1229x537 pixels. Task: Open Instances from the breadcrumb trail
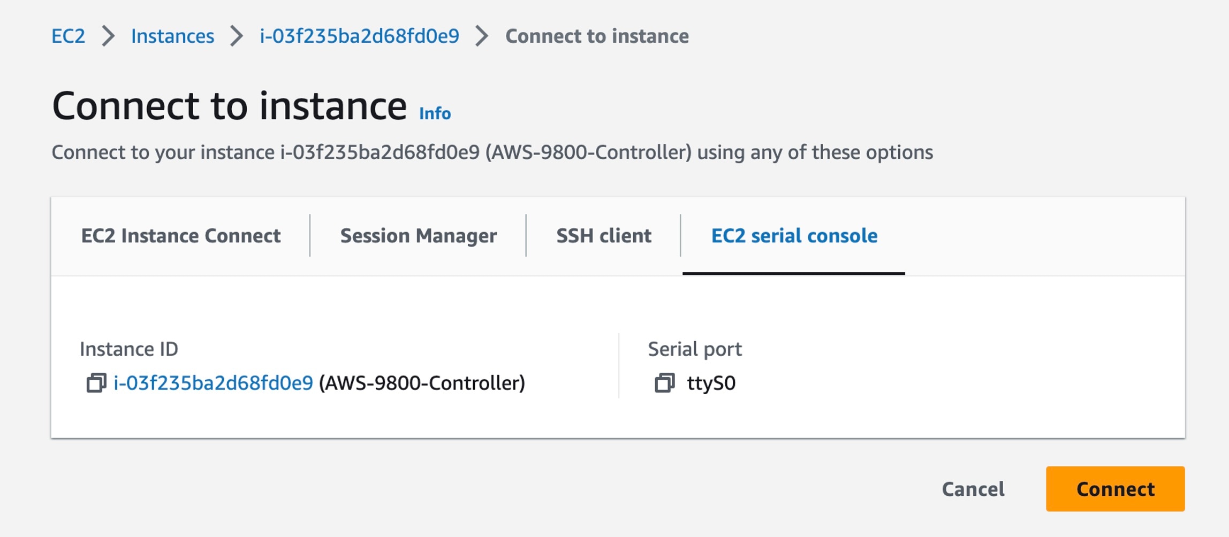coord(172,36)
